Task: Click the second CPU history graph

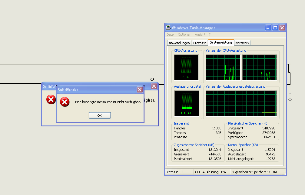Action: point(259,67)
